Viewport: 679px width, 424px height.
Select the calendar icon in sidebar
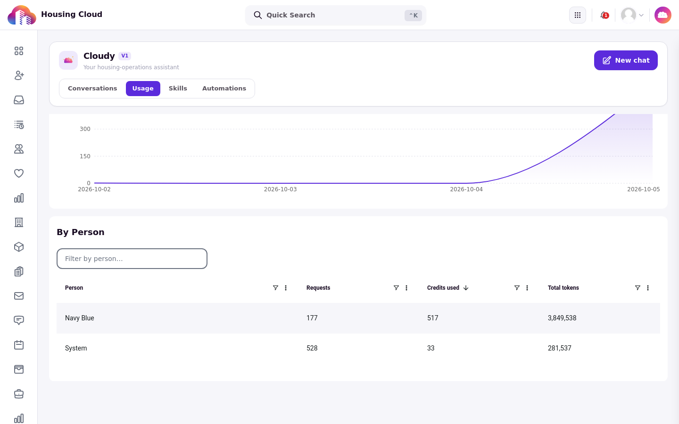click(19, 345)
